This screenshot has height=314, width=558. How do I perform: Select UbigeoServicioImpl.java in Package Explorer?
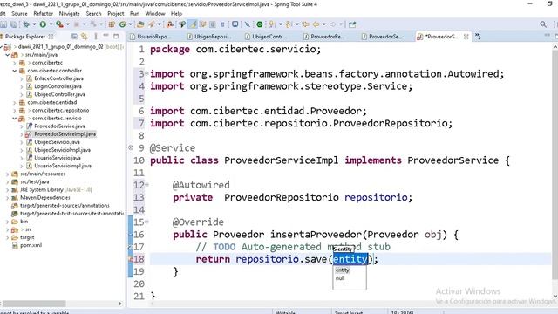(62, 150)
